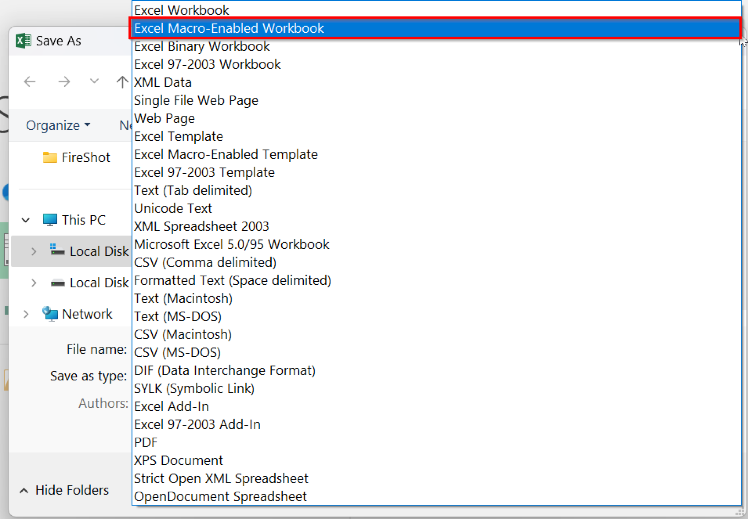Select OpenDocument Spreadsheet format
This screenshot has width=748, height=519.
pyautogui.click(x=220, y=496)
